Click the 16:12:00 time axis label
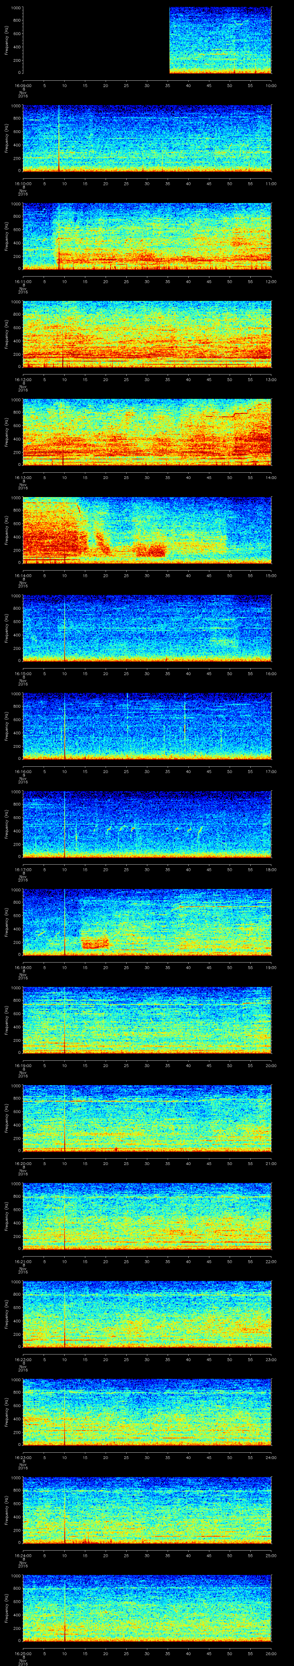 (x=23, y=380)
